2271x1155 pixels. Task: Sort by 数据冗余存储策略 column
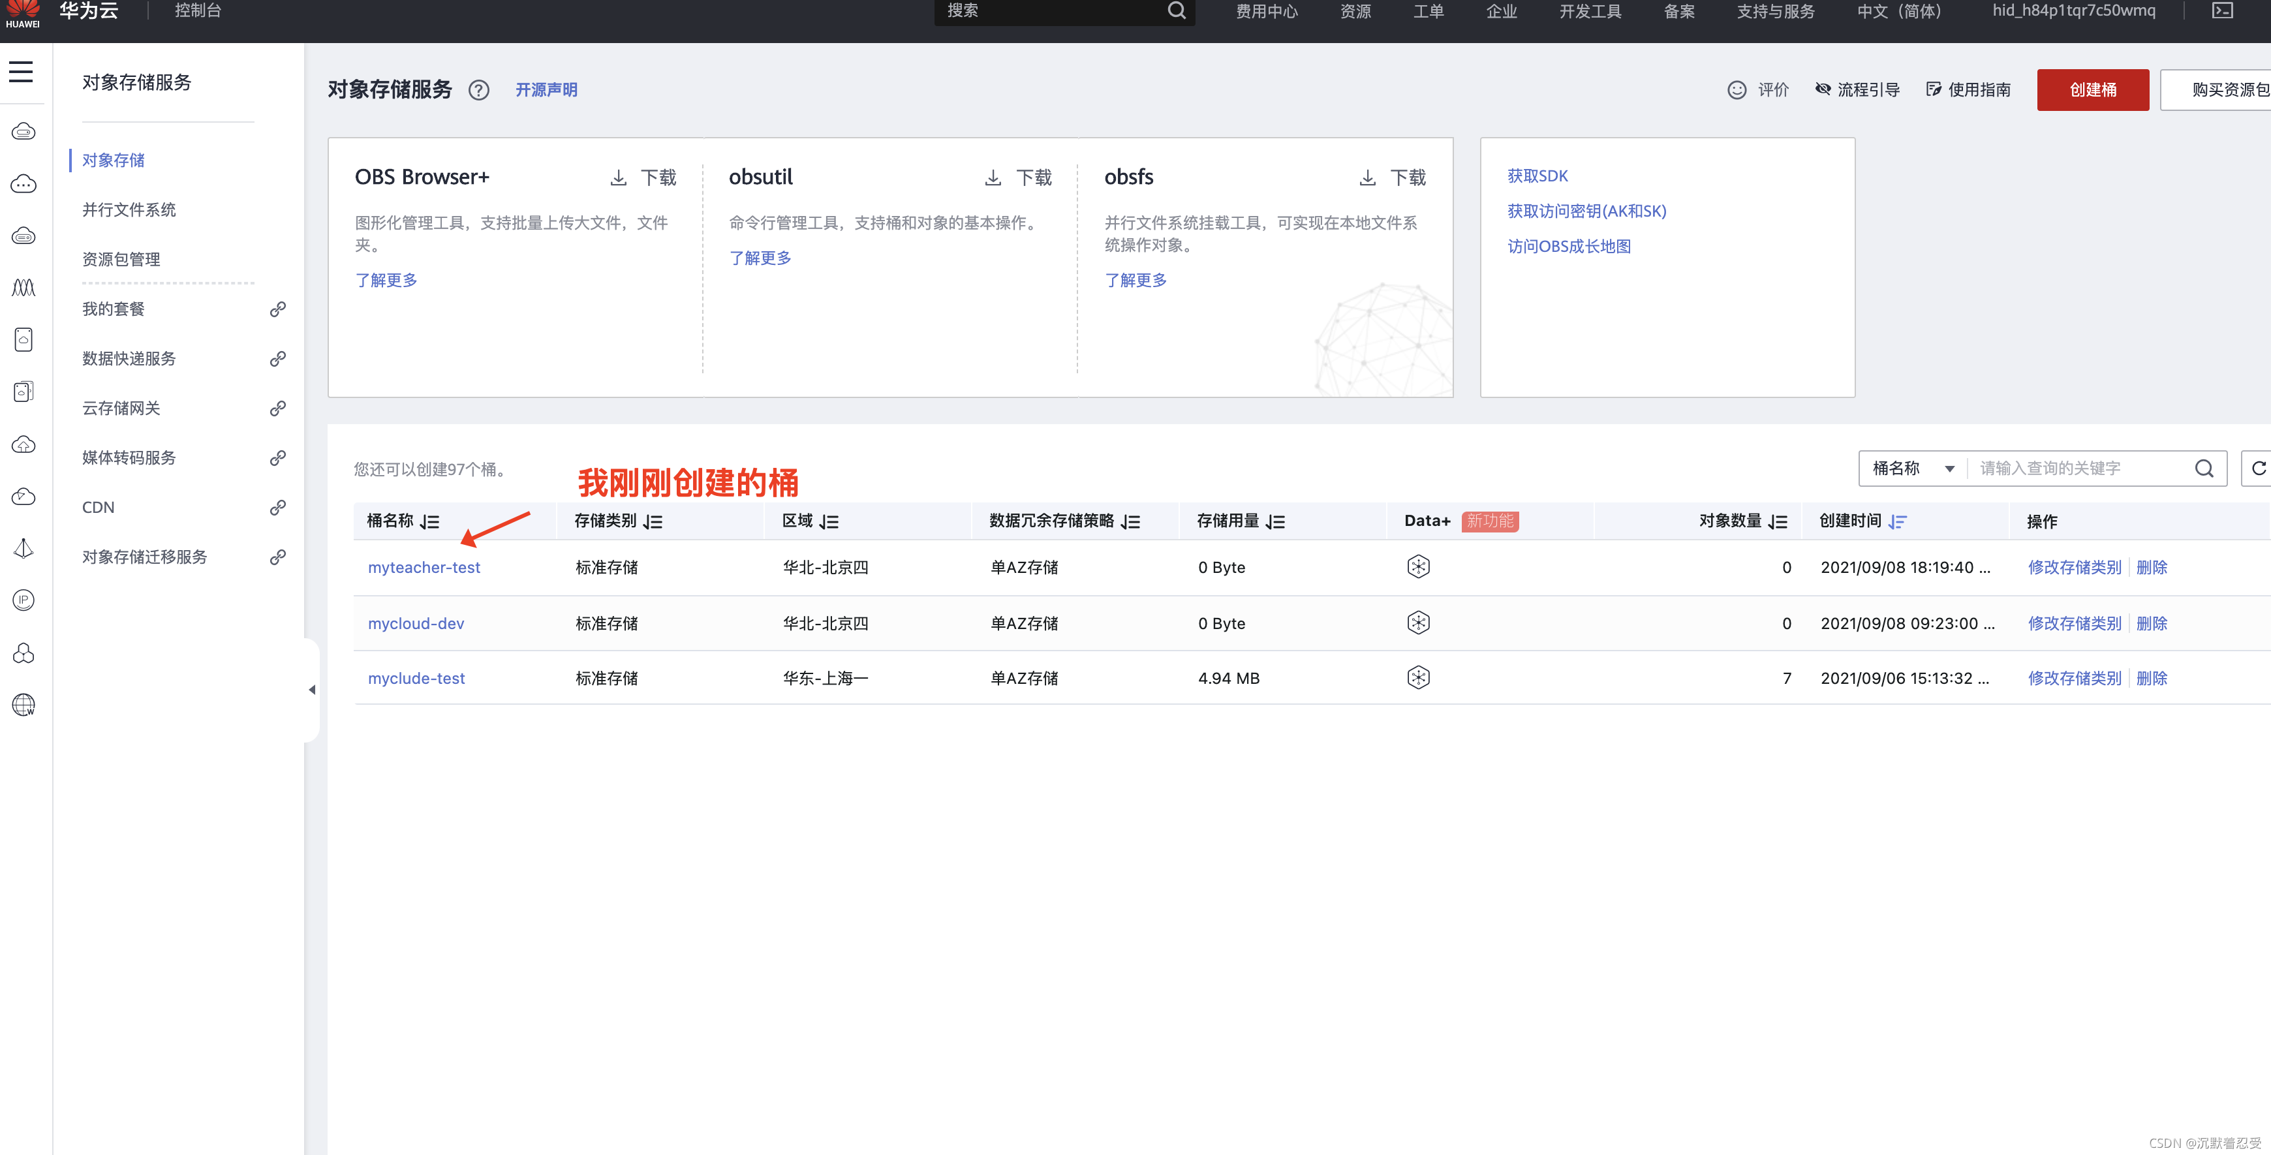pyautogui.click(x=1130, y=522)
